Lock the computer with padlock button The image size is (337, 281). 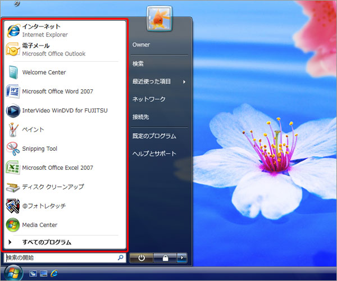(165, 257)
